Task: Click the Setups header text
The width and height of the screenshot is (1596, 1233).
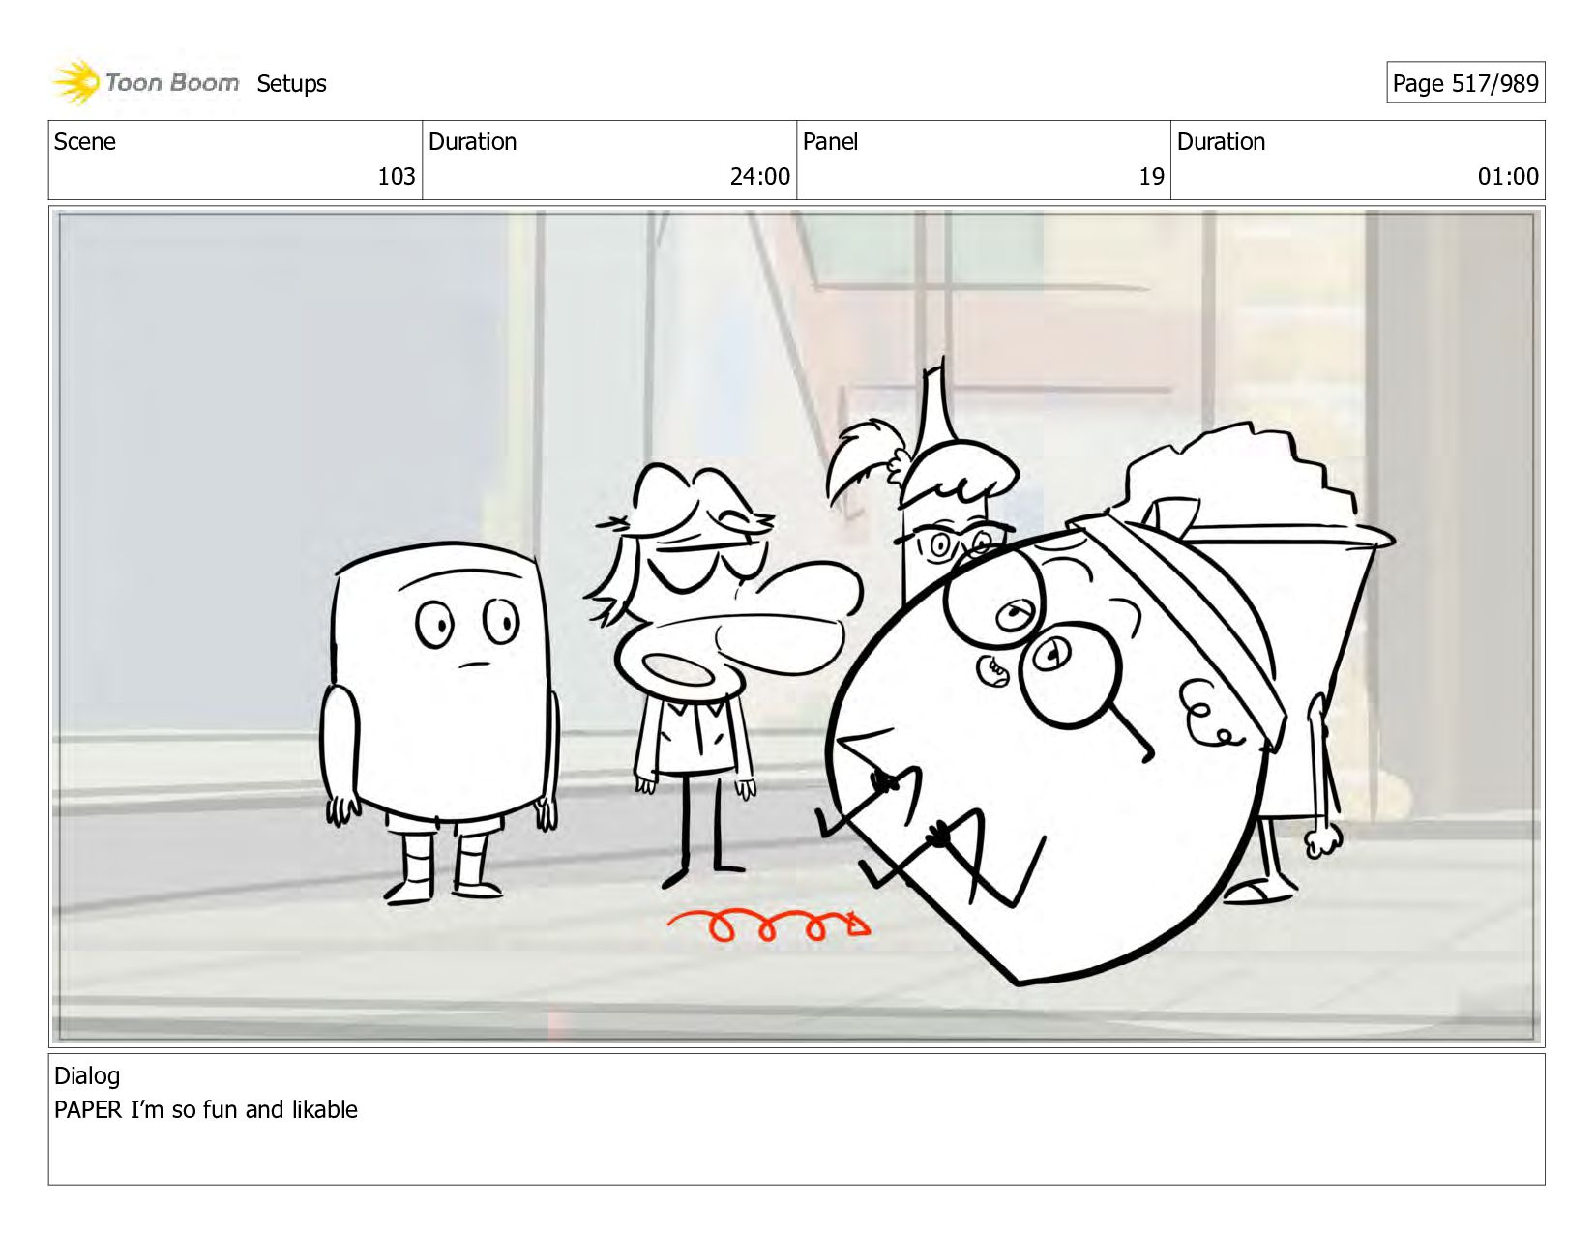Action: [x=291, y=84]
